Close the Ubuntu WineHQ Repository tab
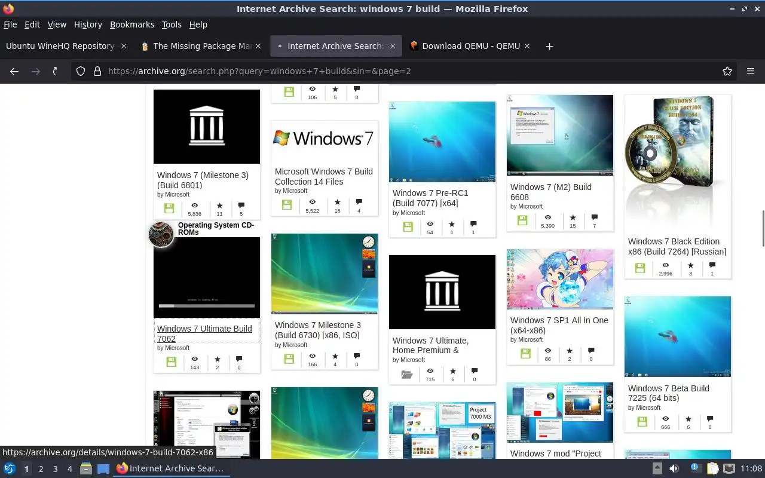Screen dimensions: 765x478 tap(124, 46)
